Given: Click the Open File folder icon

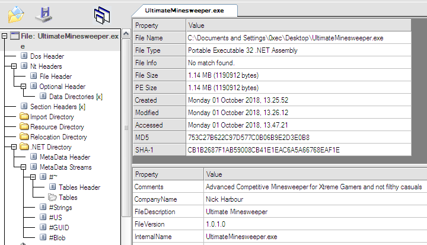Looking at the screenshot, I should point(16,15).
